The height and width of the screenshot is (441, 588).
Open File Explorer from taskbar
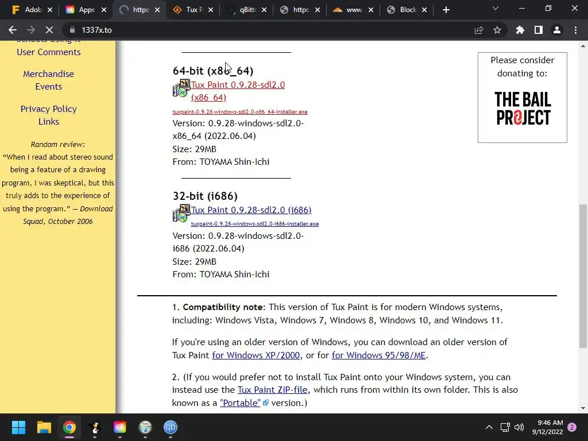click(44, 427)
